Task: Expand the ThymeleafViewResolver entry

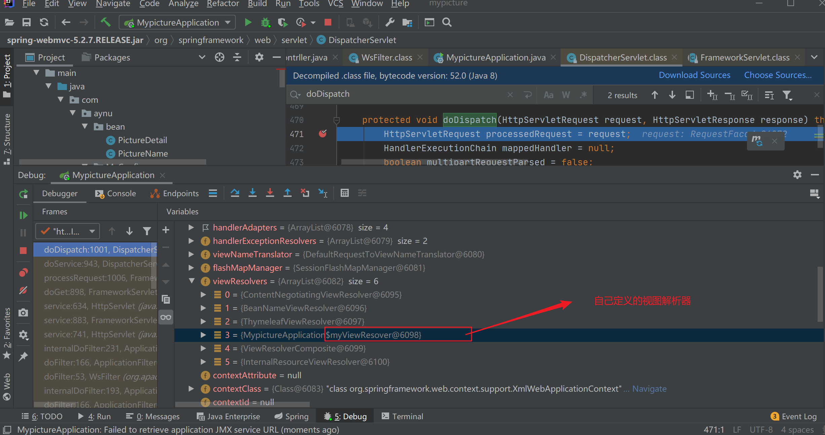Action: tap(203, 321)
